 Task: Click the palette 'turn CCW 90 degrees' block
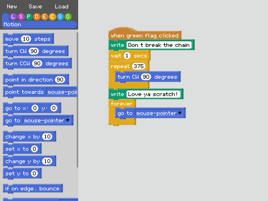(37, 64)
